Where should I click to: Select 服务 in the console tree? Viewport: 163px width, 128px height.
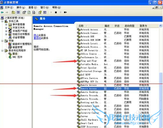(15, 54)
